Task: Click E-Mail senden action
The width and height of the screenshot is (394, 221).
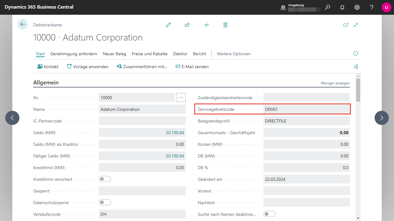Action: pyautogui.click(x=192, y=67)
